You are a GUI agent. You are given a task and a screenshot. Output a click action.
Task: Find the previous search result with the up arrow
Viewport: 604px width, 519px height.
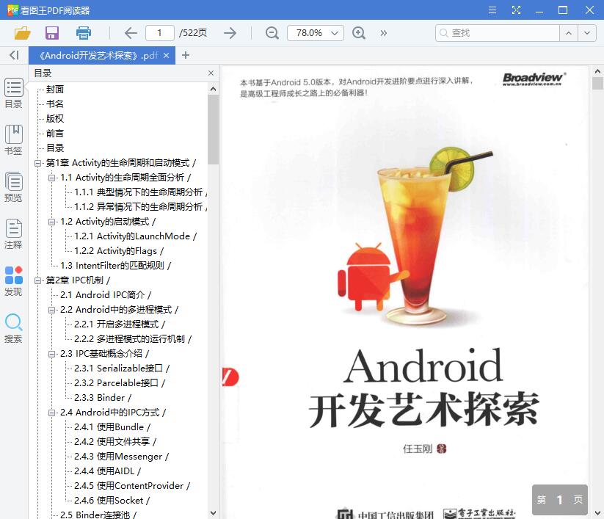569,33
